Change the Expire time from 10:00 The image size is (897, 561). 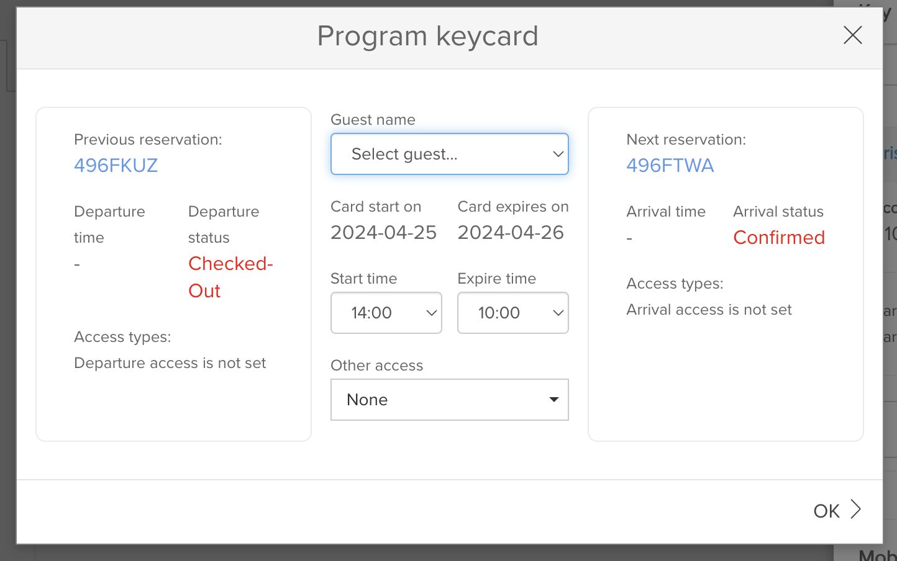[x=513, y=313]
